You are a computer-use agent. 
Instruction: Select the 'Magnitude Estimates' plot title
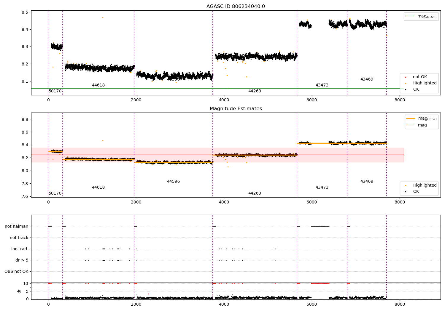(x=236, y=109)
